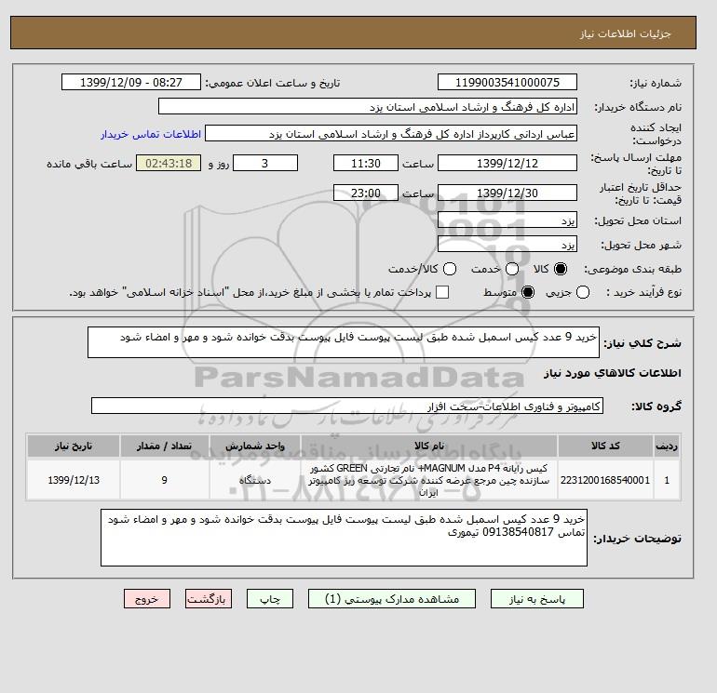Click the countdown timer 02:43:18
Screen dimensions: 717x693
click(x=169, y=163)
